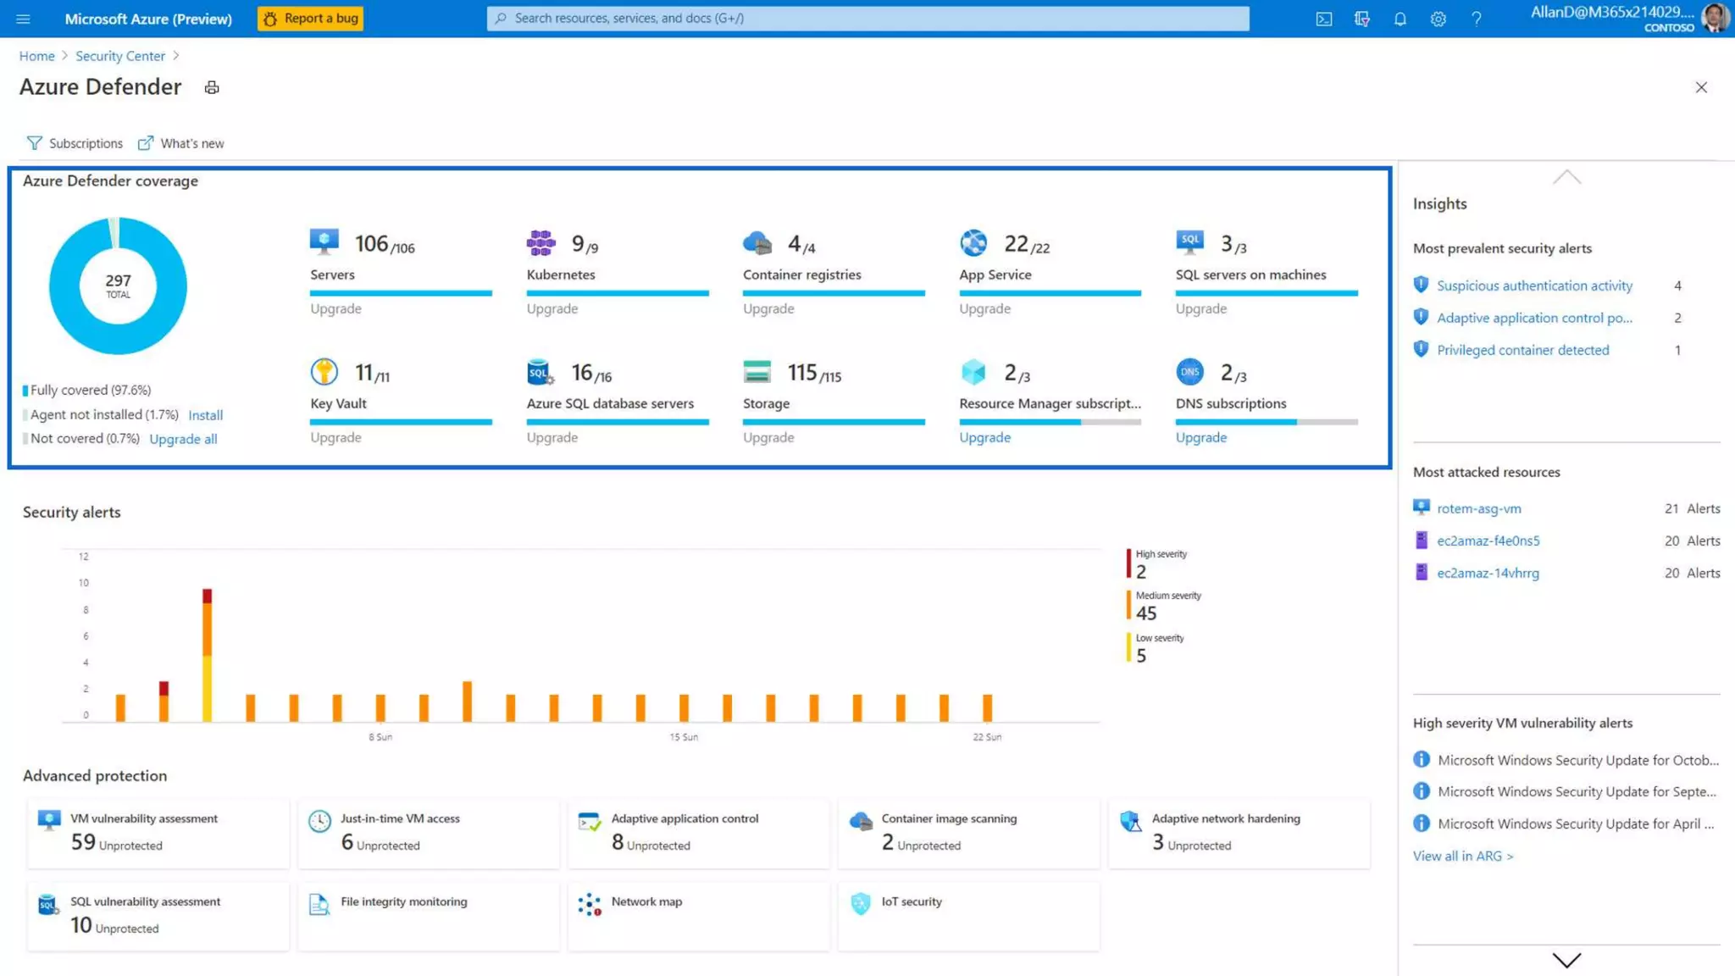Click Install for agent not installed

(205, 415)
